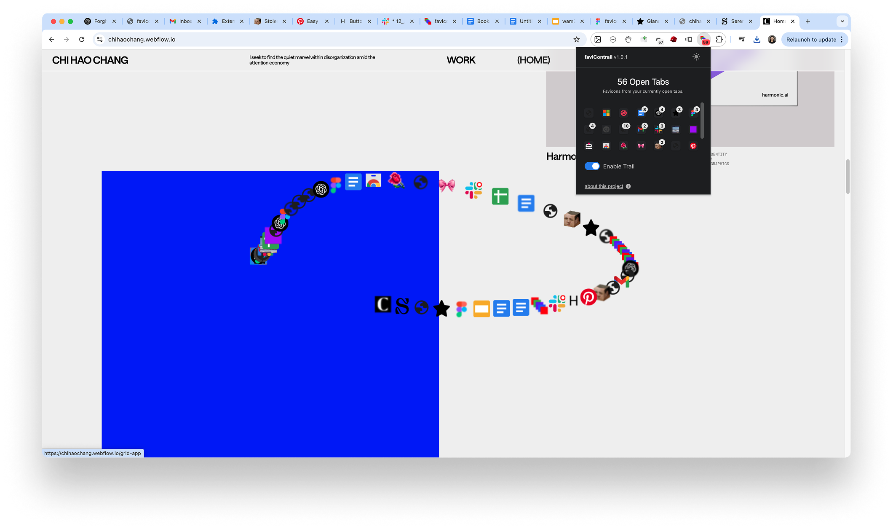
Task: Click the red spiral favicon in popup
Action: coord(623,113)
